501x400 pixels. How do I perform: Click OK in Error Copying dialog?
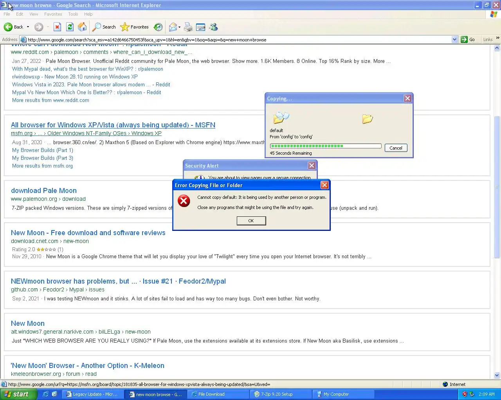tap(251, 221)
